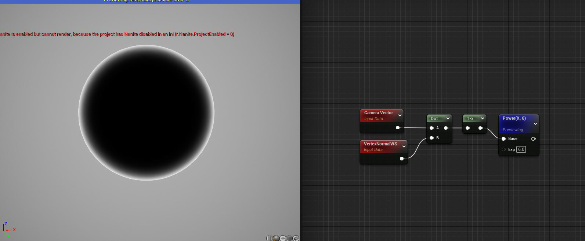Click the VertexNormalWS output pin
Viewport: 585px width, 241px height.
[x=402, y=159]
